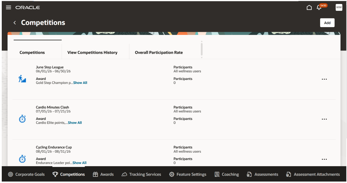Click the June Step League title
Screen dimensions: 347x183
pyautogui.click(x=50, y=67)
